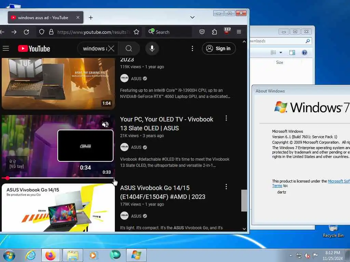Open the Your PC, Your OLED TV video title
Image resolution: width=350 pixels, height=262 pixels.
point(166,123)
